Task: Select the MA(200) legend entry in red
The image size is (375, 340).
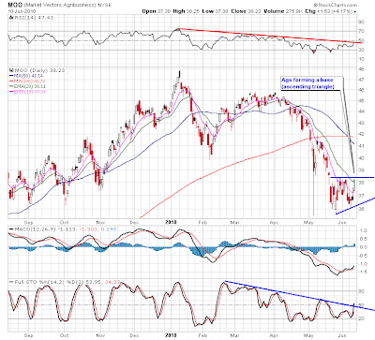Action: click(x=27, y=81)
